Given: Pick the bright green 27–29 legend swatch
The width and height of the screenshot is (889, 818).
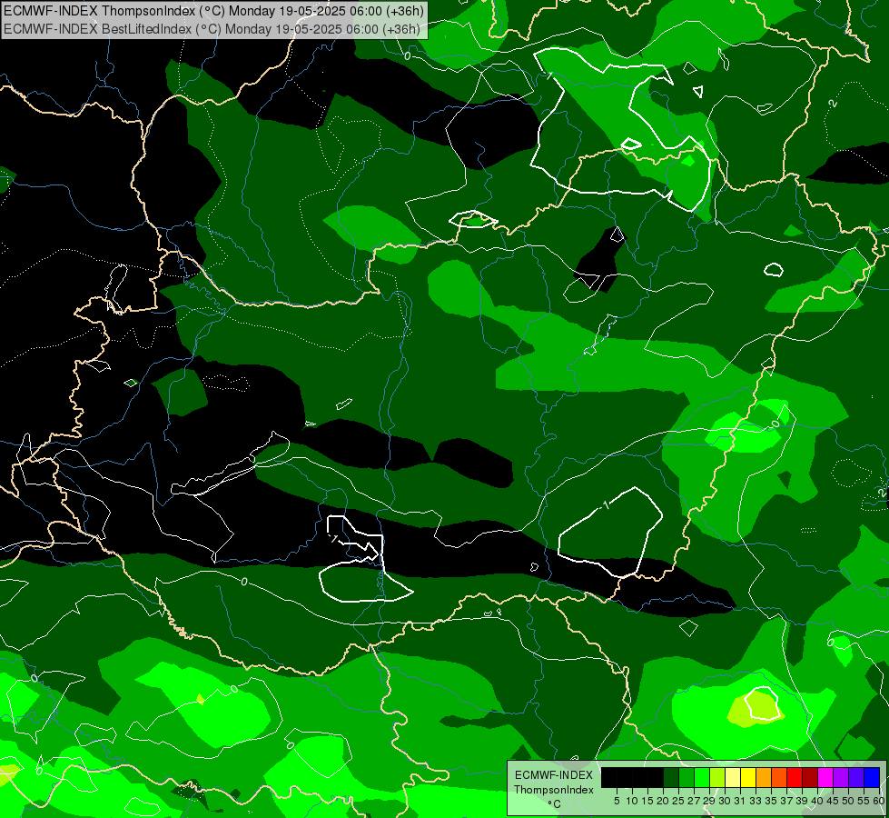Looking at the screenshot, I should (x=702, y=777).
